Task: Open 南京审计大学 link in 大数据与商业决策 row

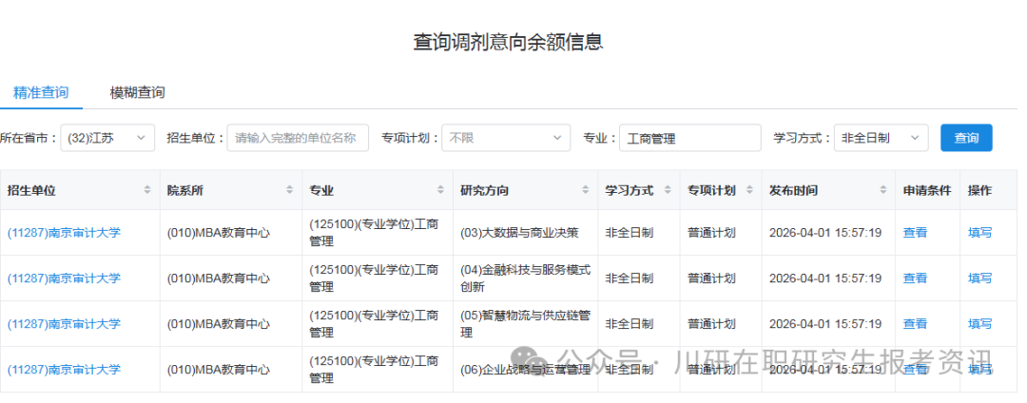Action: [x=65, y=232]
